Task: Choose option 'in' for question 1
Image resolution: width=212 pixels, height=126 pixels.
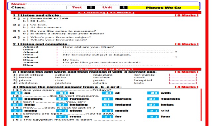Action: [72, 93]
